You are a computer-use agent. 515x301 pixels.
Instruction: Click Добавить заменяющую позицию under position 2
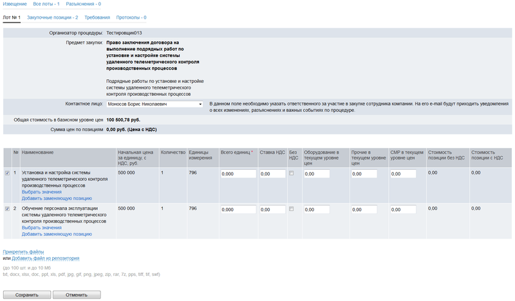click(x=57, y=234)
